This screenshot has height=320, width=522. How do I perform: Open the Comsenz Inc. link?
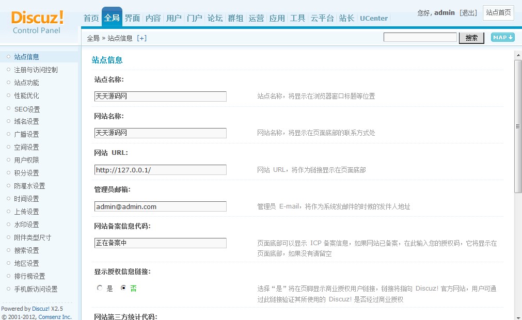coord(55,317)
